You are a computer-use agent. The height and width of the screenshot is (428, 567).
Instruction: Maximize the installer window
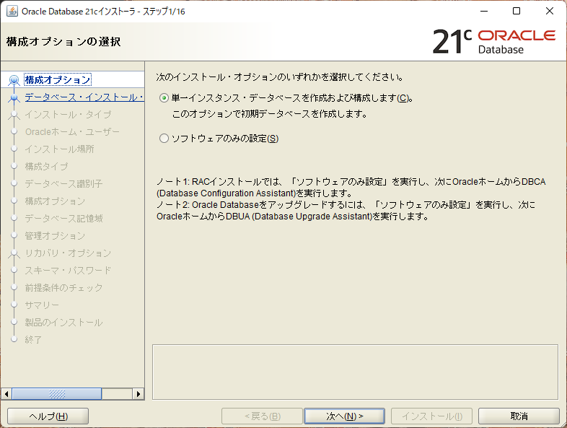coord(517,12)
